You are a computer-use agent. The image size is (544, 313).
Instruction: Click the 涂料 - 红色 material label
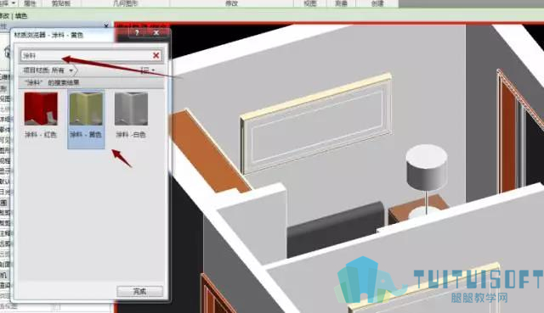41,135
